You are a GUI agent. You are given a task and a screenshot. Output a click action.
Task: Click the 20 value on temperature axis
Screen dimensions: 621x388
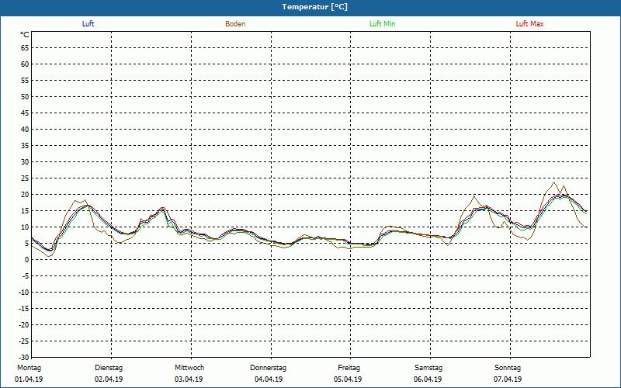coord(25,195)
